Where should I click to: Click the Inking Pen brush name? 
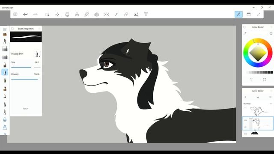point(17,54)
